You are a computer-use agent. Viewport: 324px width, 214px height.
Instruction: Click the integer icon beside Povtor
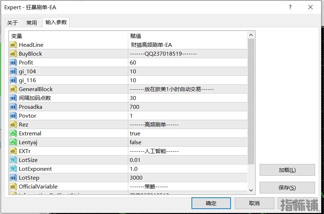pyautogui.click(x=13, y=116)
